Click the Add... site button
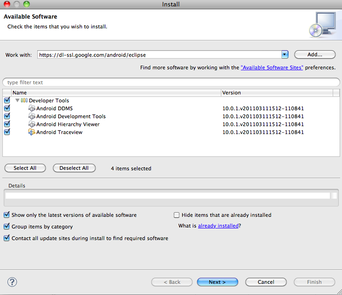Screen dimensions: 342x295 click(315, 55)
